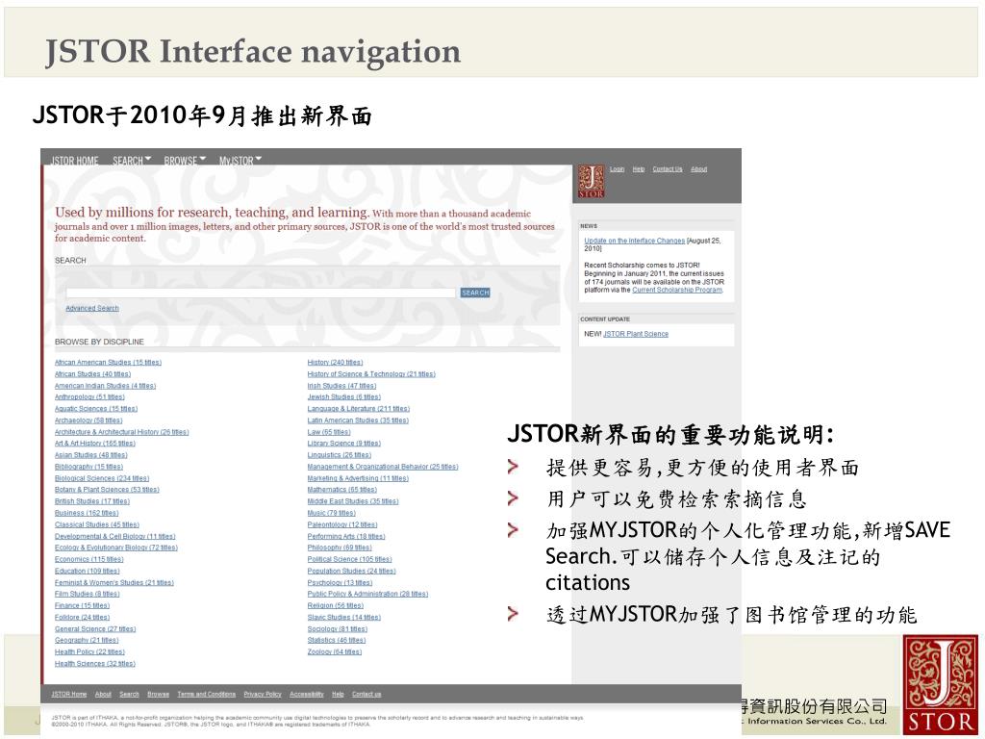Image resolution: width=985 pixels, height=739 pixels.
Task: Browse Film Studies (8 titles)
Action: click(87, 594)
